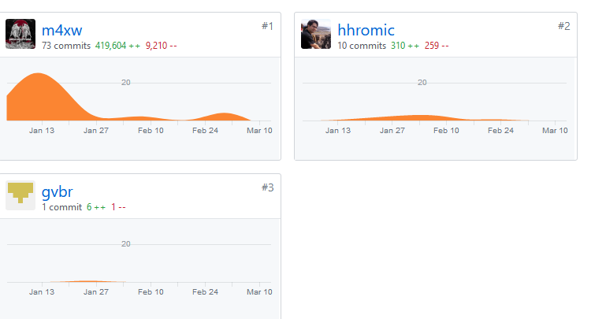
Task: Click the #1 rank label on m4xw's card
Action: coord(267,26)
